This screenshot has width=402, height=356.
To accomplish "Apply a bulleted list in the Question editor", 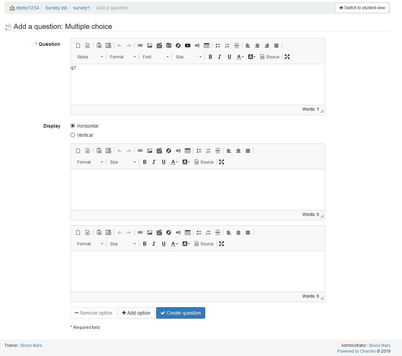I will coord(218,45).
